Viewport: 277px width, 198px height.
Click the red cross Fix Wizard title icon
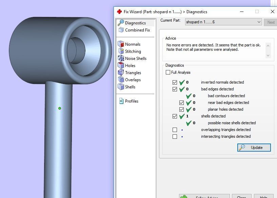pos(119,12)
